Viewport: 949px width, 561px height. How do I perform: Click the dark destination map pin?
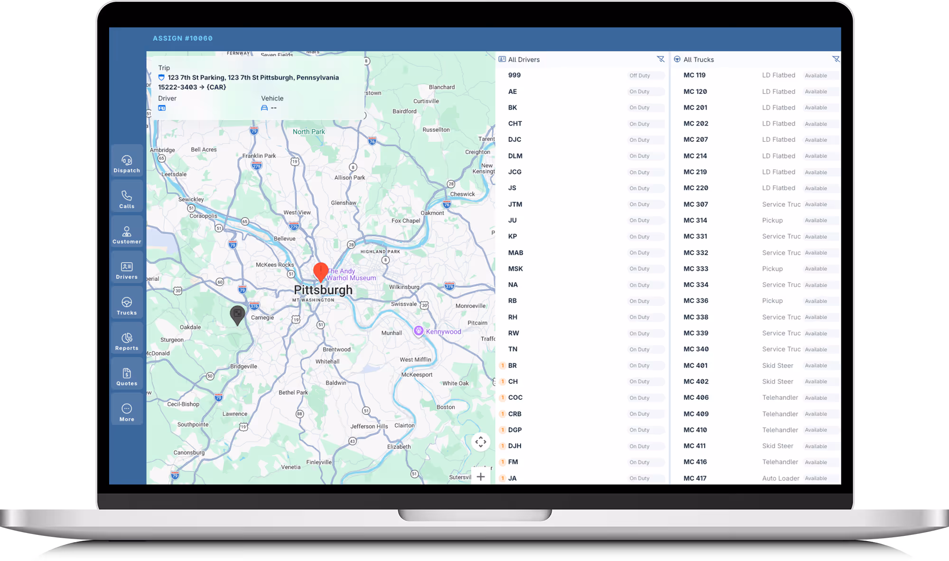coord(237,315)
